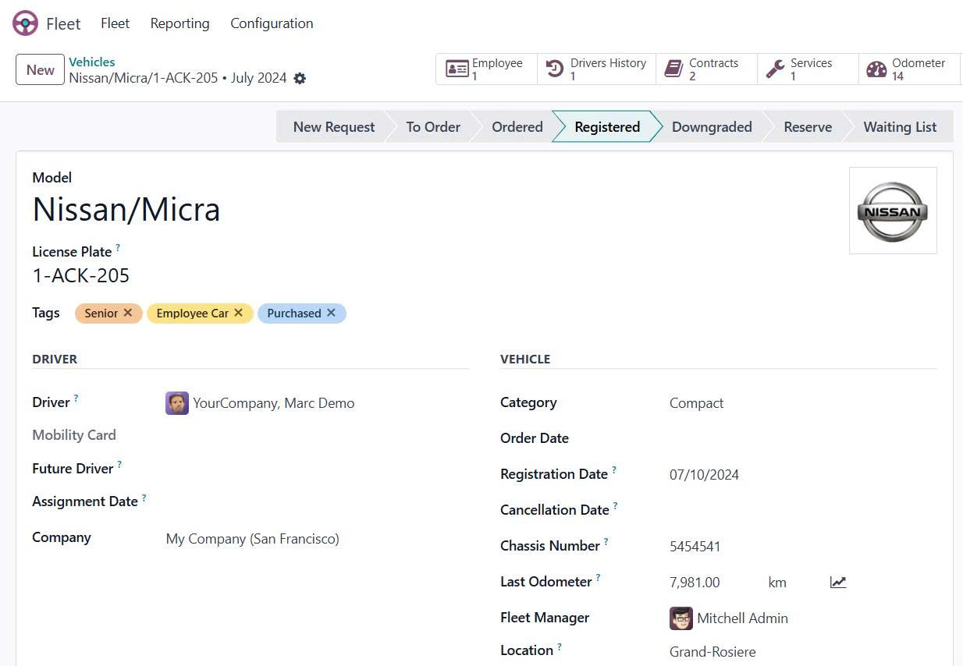Viewport: 963px width, 666px height.
Task: Show help tooltip for Assignment Date
Action: [x=144, y=497]
